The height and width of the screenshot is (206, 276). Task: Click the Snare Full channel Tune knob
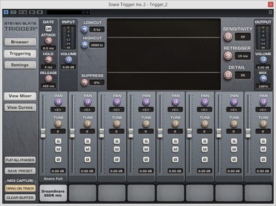click(x=58, y=124)
